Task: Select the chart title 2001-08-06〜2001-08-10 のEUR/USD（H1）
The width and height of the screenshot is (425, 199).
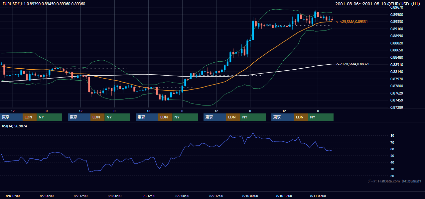Action: click(378, 4)
